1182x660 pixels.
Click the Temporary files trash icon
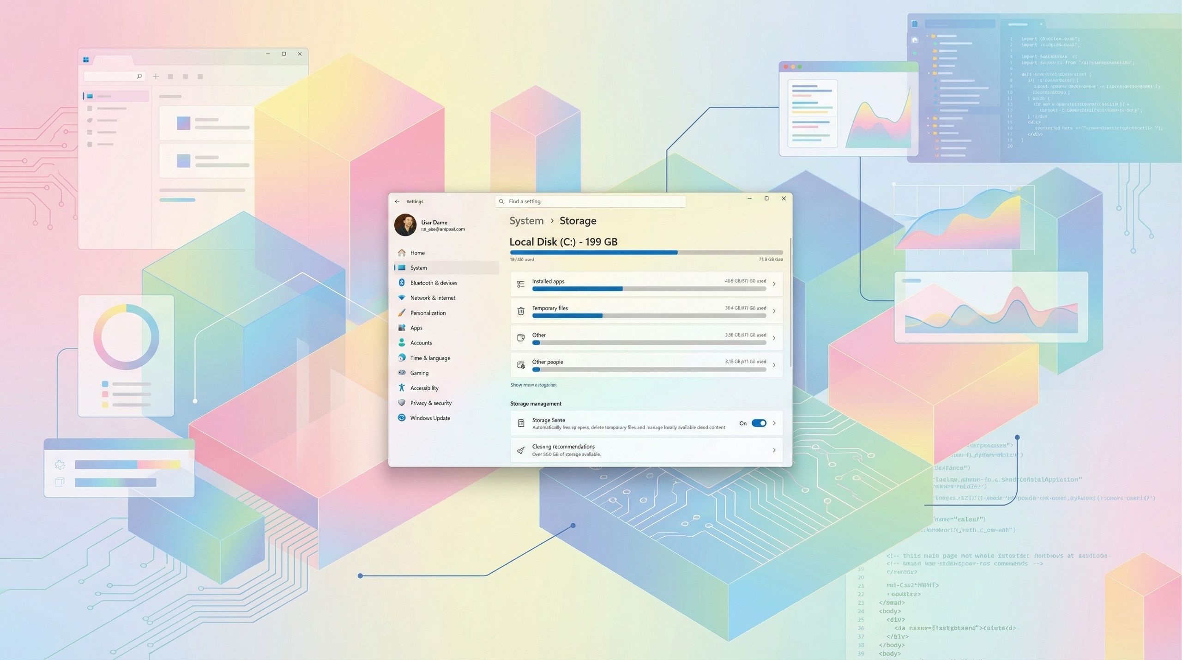pyautogui.click(x=521, y=311)
